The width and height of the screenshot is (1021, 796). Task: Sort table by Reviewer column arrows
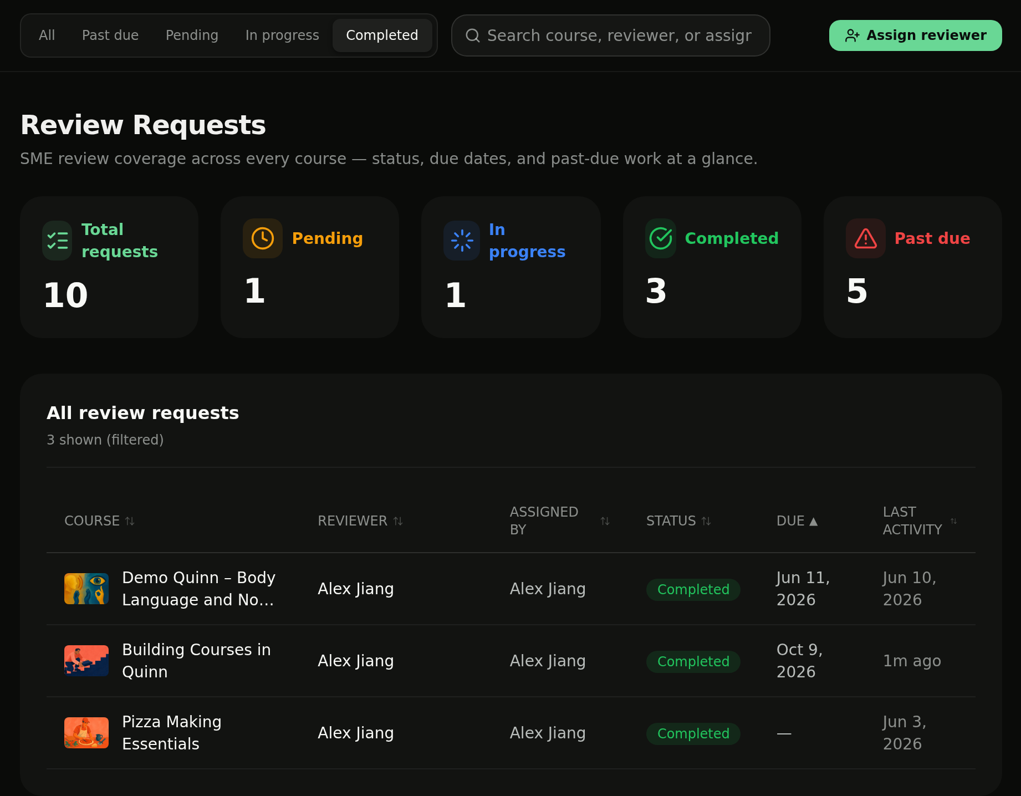[398, 521]
